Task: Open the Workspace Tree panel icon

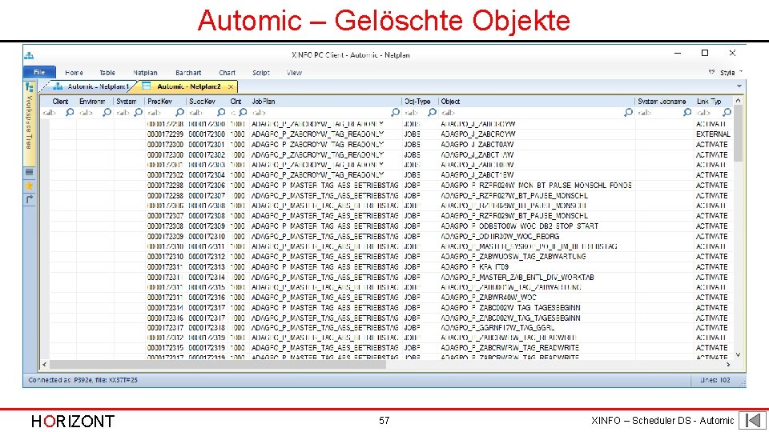Action: (30, 87)
